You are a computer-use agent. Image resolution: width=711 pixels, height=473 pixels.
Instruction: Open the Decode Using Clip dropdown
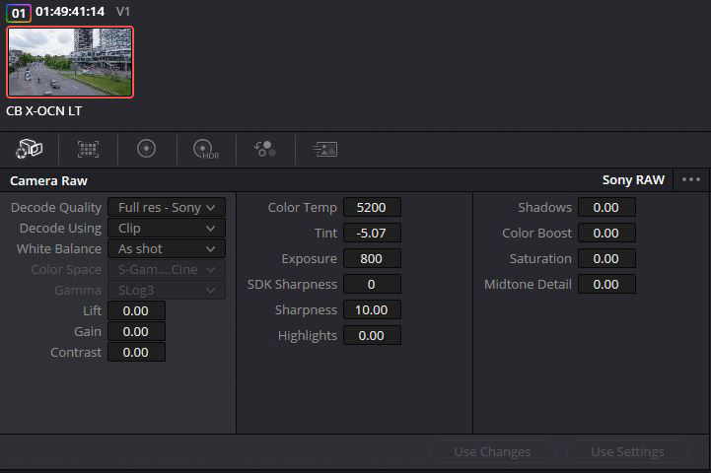[167, 228]
